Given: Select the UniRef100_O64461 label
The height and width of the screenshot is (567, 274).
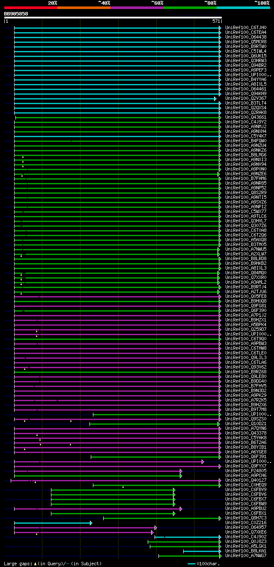Looking at the screenshot, I should [x=246, y=89].
